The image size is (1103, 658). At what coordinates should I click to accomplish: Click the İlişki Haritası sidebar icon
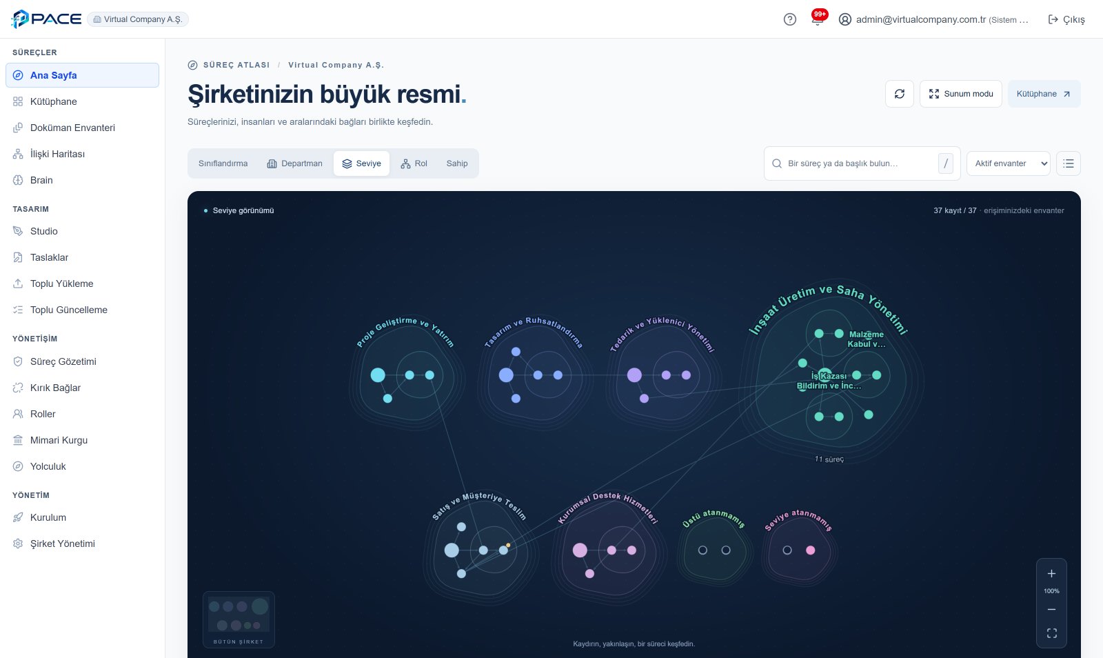pyautogui.click(x=18, y=154)
